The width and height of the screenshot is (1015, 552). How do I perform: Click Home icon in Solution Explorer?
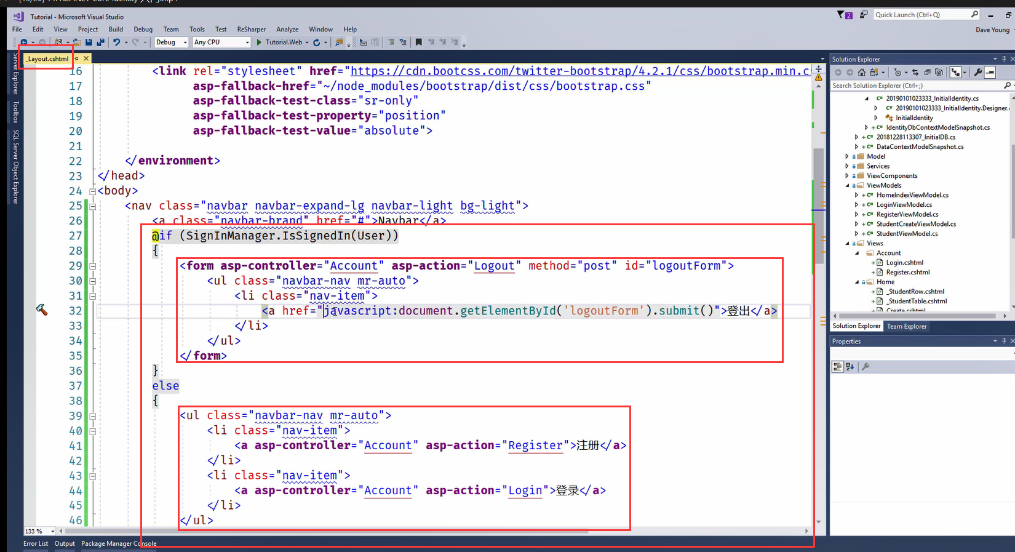[862, 73]
